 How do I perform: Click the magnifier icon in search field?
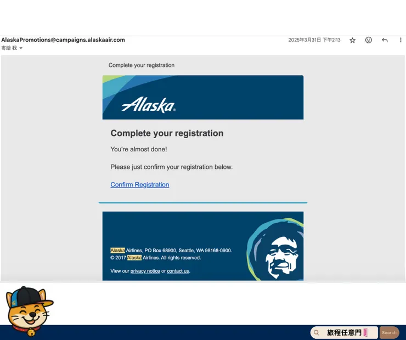coord(317,332)
